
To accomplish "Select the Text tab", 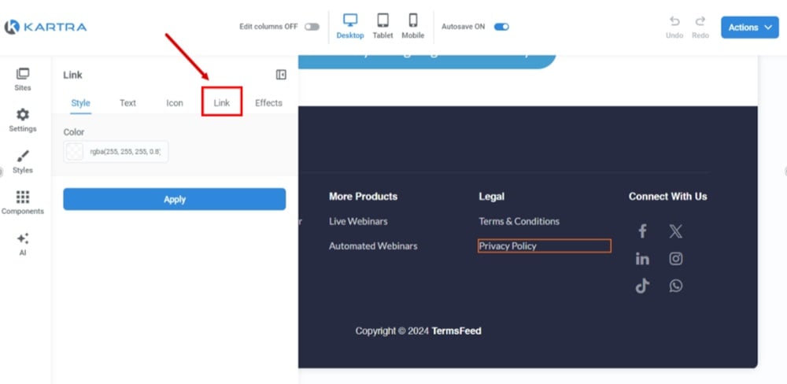I will pos(127,103).
